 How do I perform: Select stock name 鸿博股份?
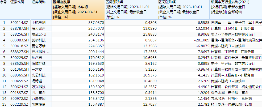39,105
